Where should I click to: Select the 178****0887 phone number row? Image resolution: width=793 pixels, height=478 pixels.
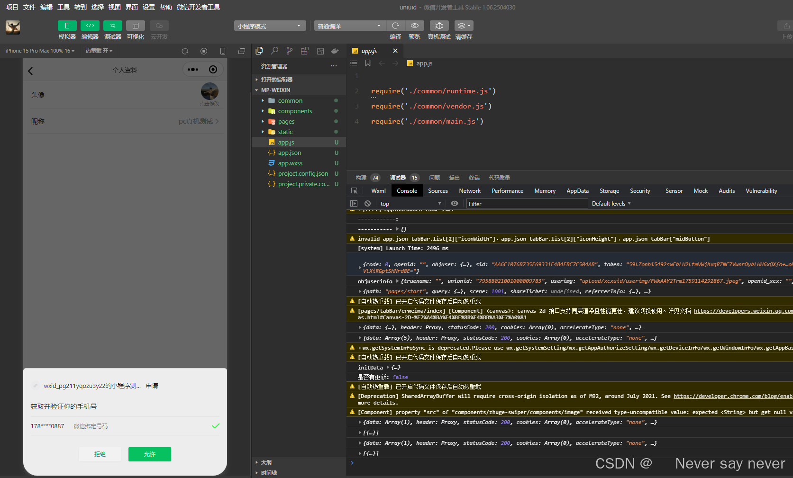coord(125,426)
